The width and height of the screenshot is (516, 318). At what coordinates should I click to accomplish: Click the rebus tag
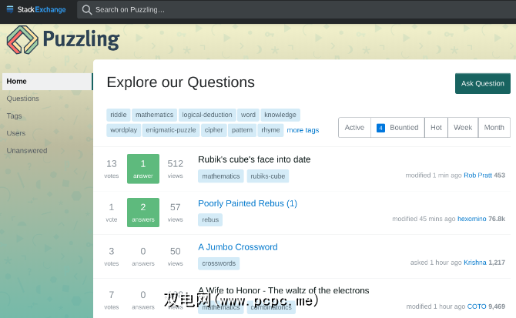(x=210, y=219)
